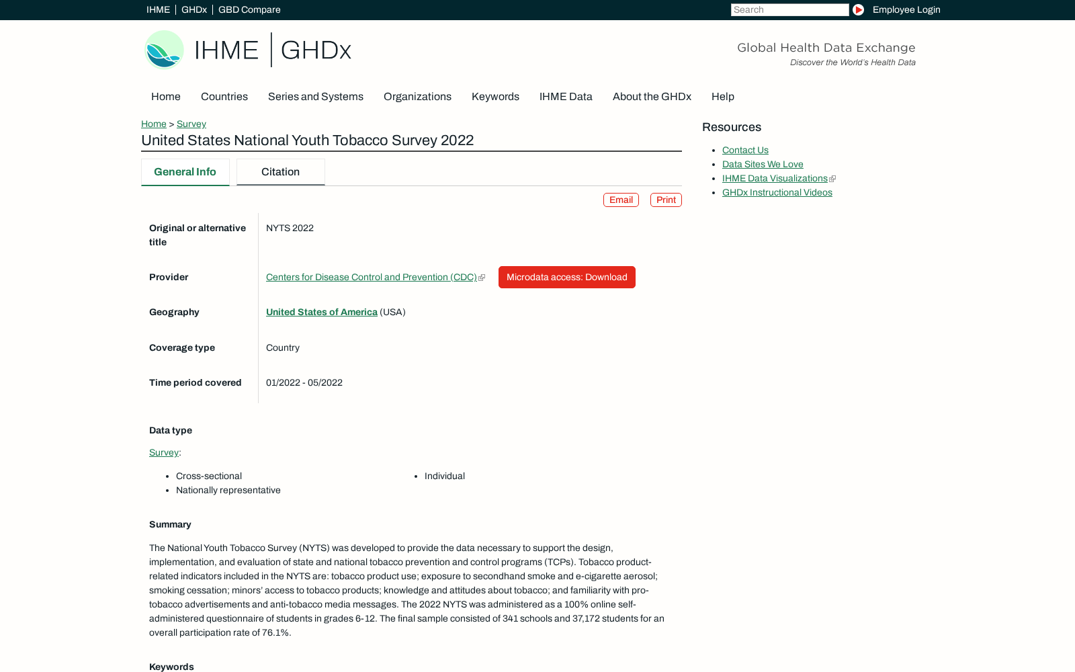Click the Individual list item
The image size is (1075, 672).
[x=445, y=476]
